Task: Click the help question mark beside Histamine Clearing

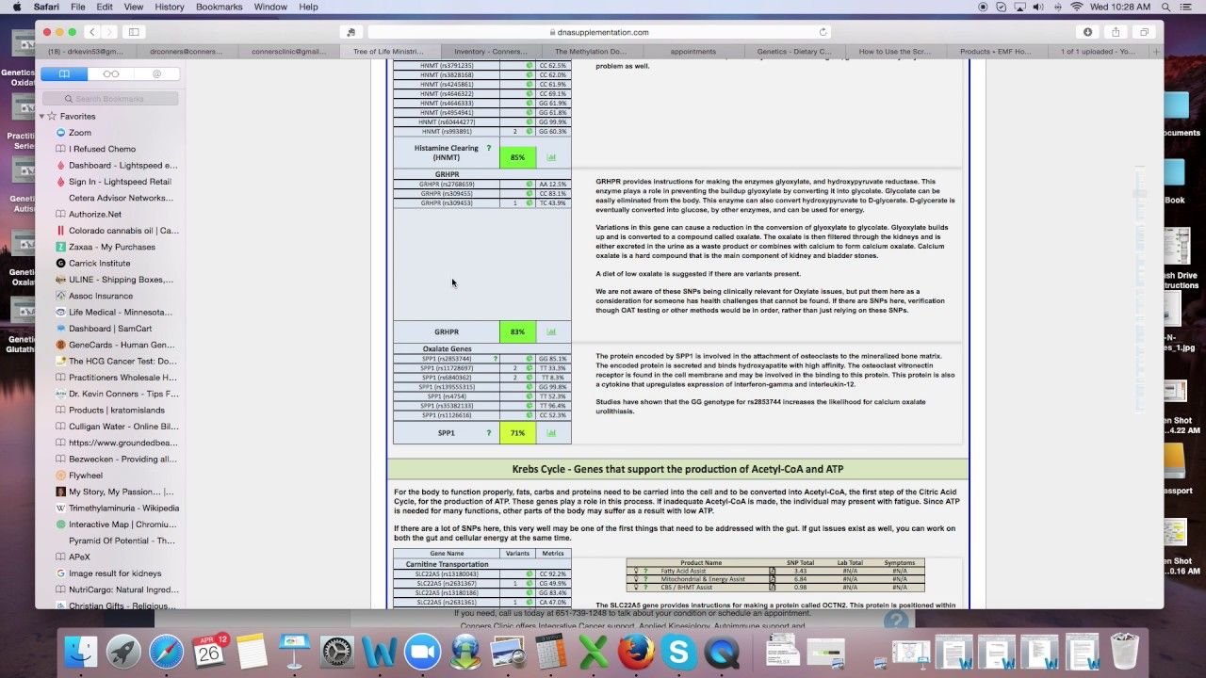Action: point(488,148)
